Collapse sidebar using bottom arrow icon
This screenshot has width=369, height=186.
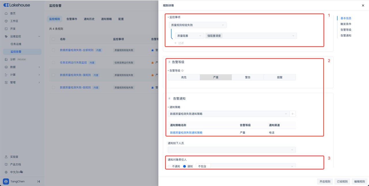point(39,181)
